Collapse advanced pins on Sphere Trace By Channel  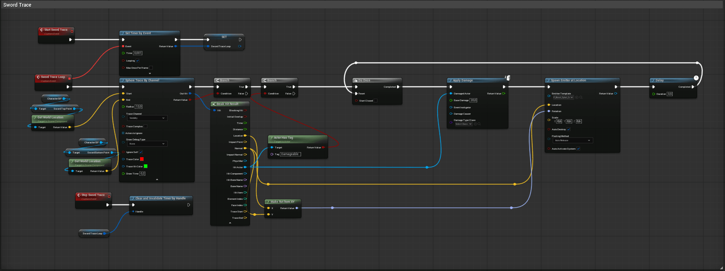point(157,180)
